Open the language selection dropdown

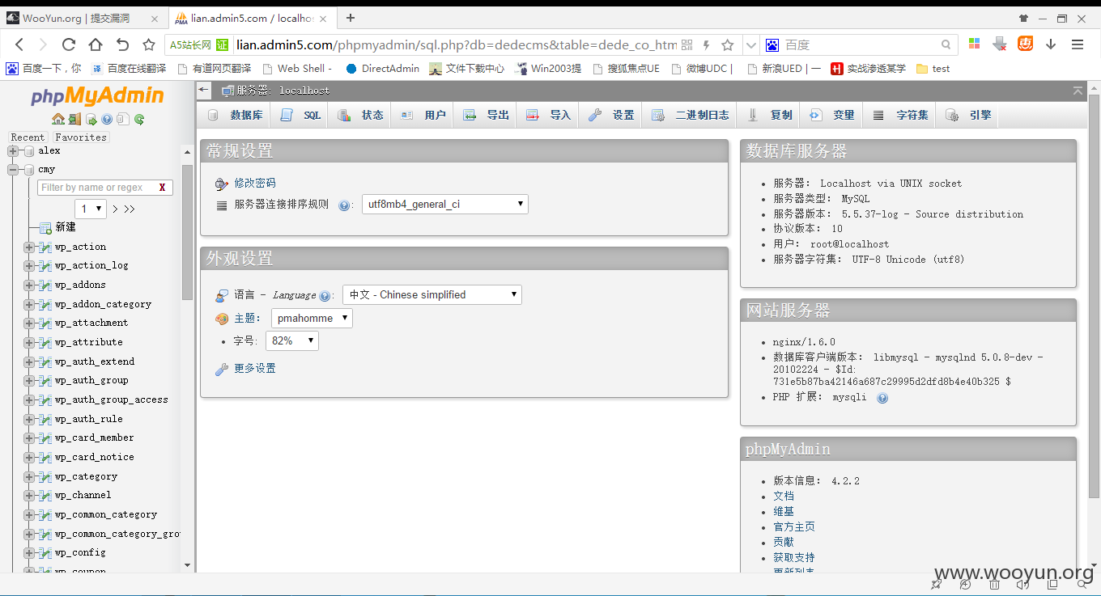coord(432,294)
